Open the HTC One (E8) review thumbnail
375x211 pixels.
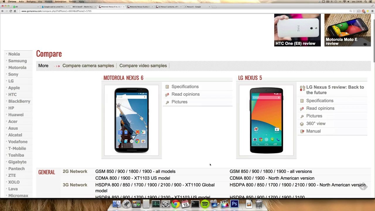click(x=297, y=30)
